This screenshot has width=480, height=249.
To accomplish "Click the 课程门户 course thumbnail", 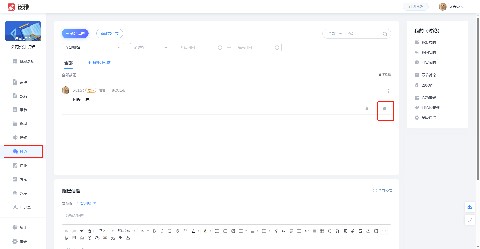I will click(x=23, y=31).
